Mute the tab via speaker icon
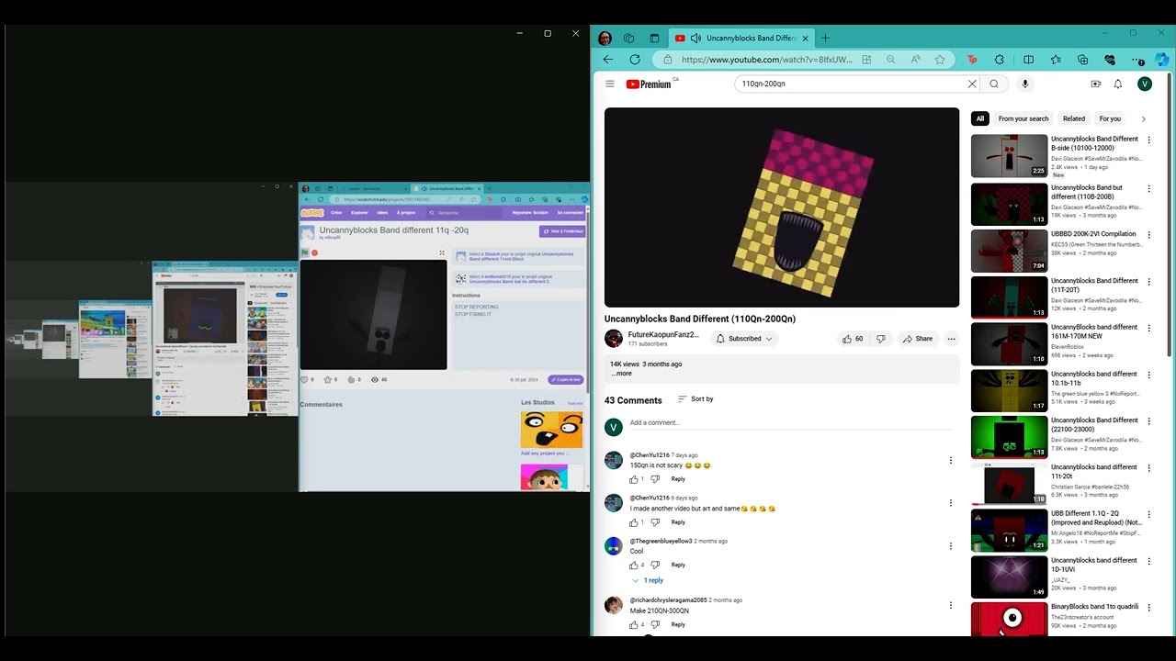The width and height of the screenshot is (1176, 661). [695, 38]
